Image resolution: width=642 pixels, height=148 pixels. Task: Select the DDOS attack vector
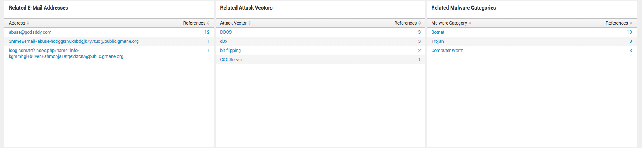tap(226, 32)
